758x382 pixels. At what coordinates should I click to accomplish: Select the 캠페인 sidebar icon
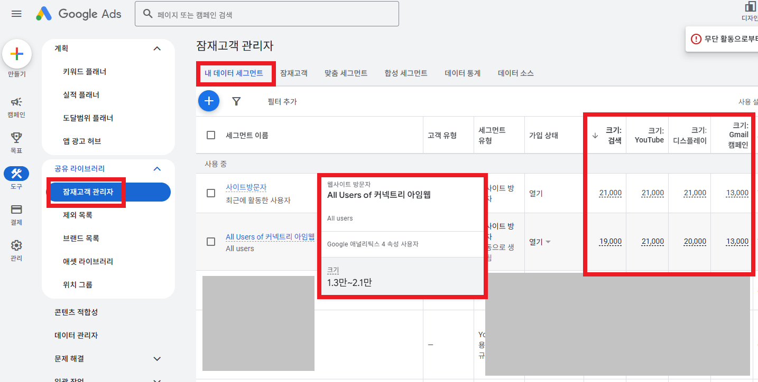point(16,104)
